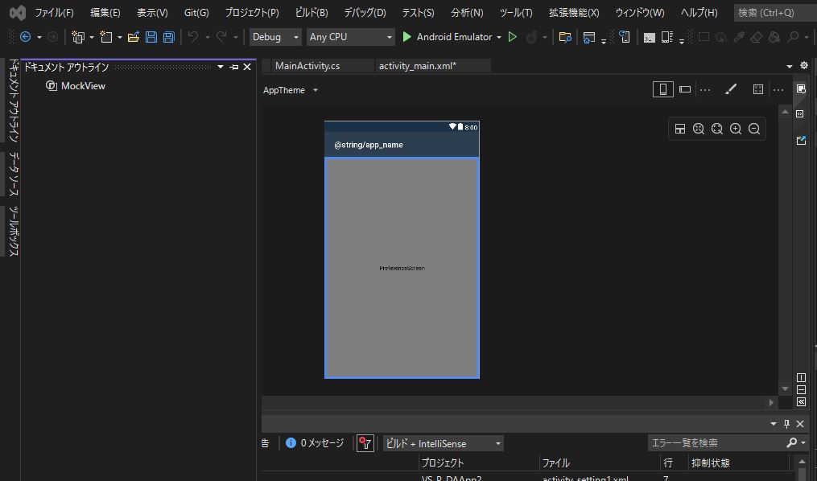Click the エラー一覧を検索 search field
The image size is (817, 481).
[716, 443]
